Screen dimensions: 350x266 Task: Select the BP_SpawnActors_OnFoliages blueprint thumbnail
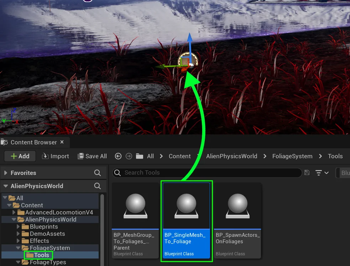[237, 206]
